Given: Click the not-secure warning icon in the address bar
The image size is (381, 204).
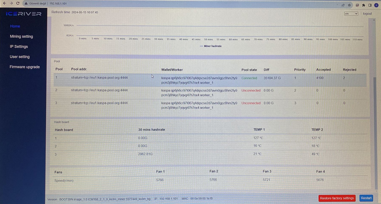Looking at the screenshot, I should pos(26,4).
